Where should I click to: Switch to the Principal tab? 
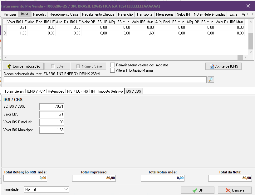tap(10, 14)
